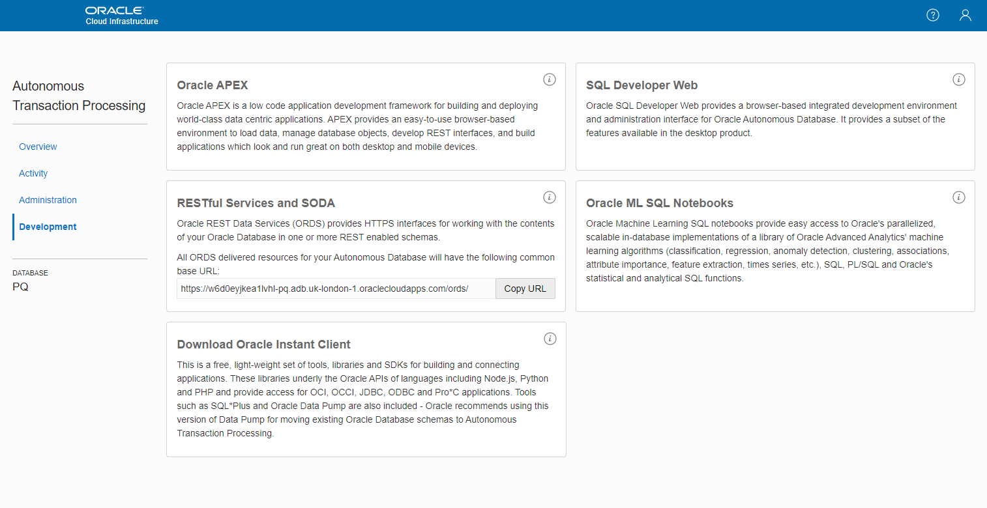Open info for RESTful Services and SODA
987x508 pixels.
(550, 197)
